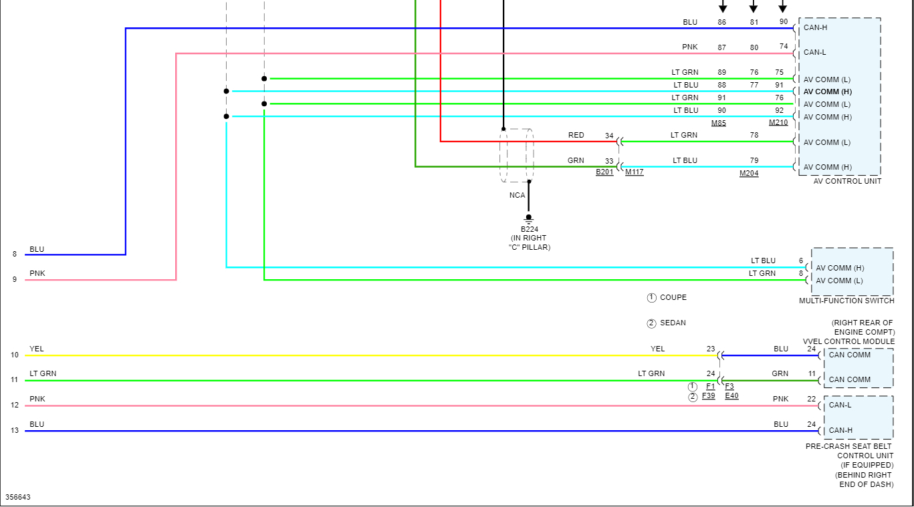Screen dimensions: 914x507
Task: Open the E40 connector reference
Action: pos(731,396)
